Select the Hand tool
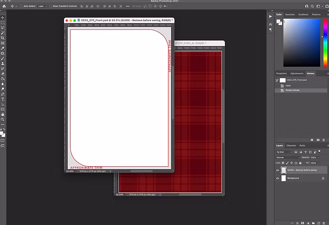The image size is (329, 225). [x=3, y=115]
